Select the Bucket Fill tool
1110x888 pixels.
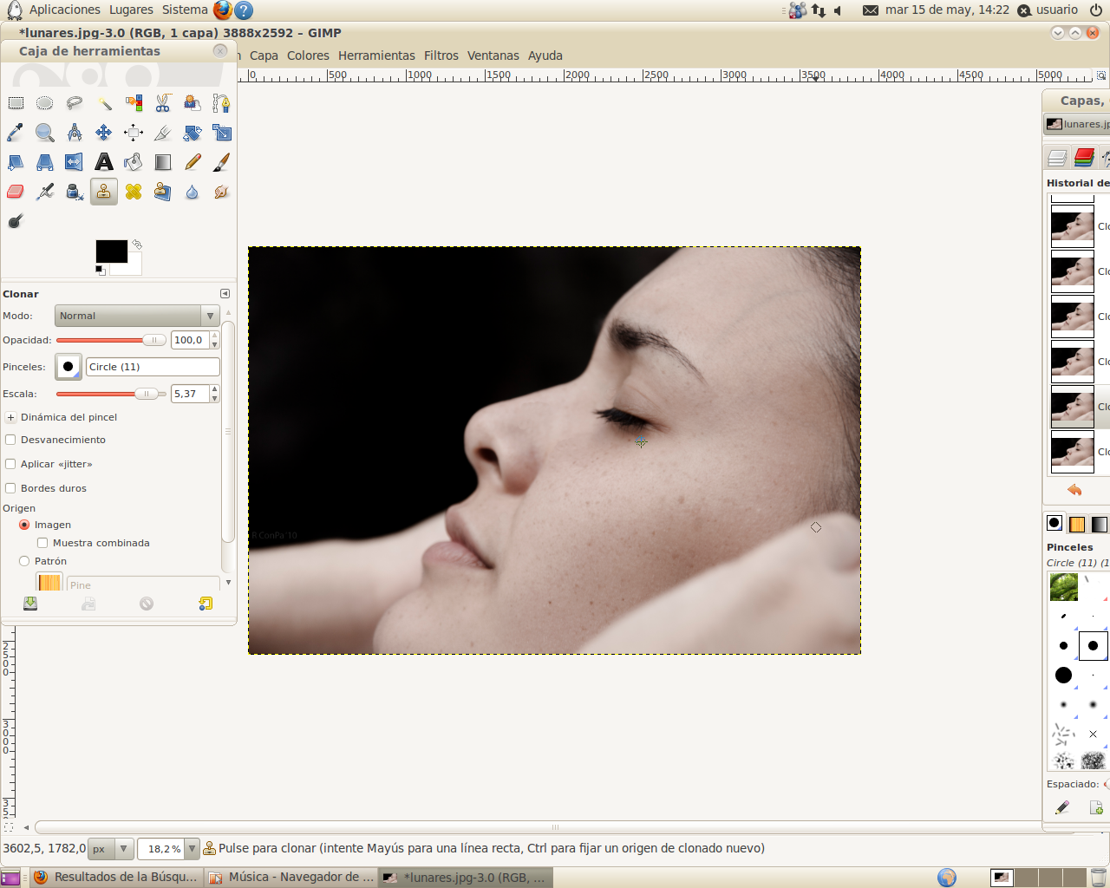tap(134, 162)
